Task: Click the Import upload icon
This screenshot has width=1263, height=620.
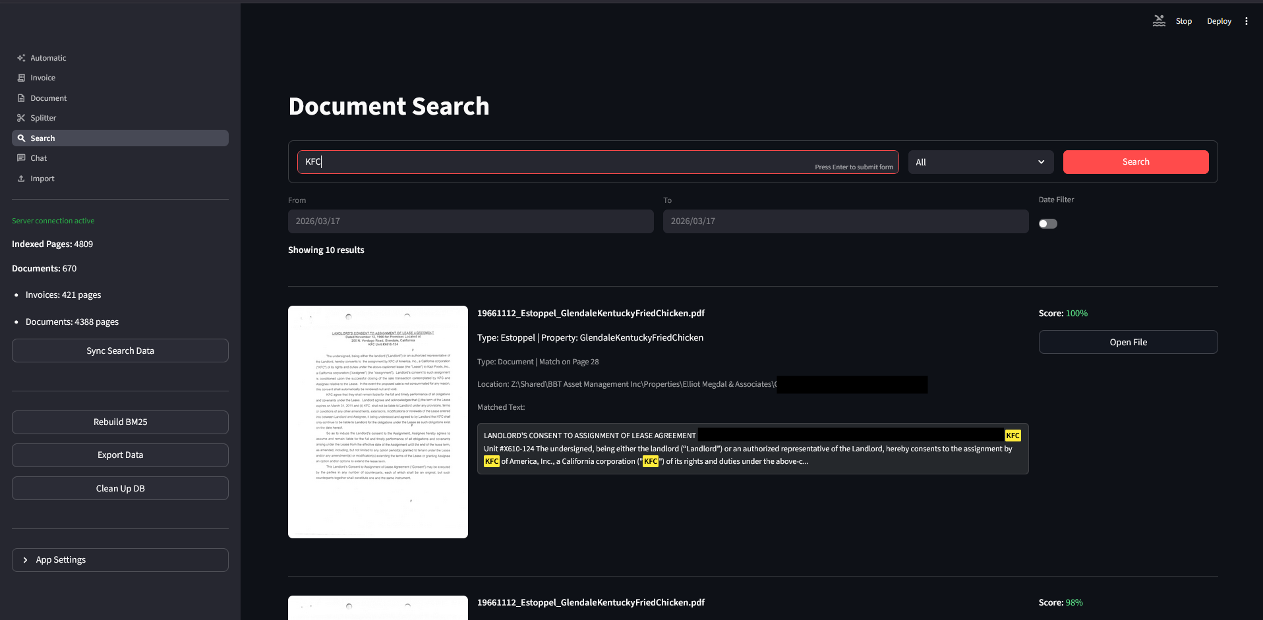Action: click(22, 178)
